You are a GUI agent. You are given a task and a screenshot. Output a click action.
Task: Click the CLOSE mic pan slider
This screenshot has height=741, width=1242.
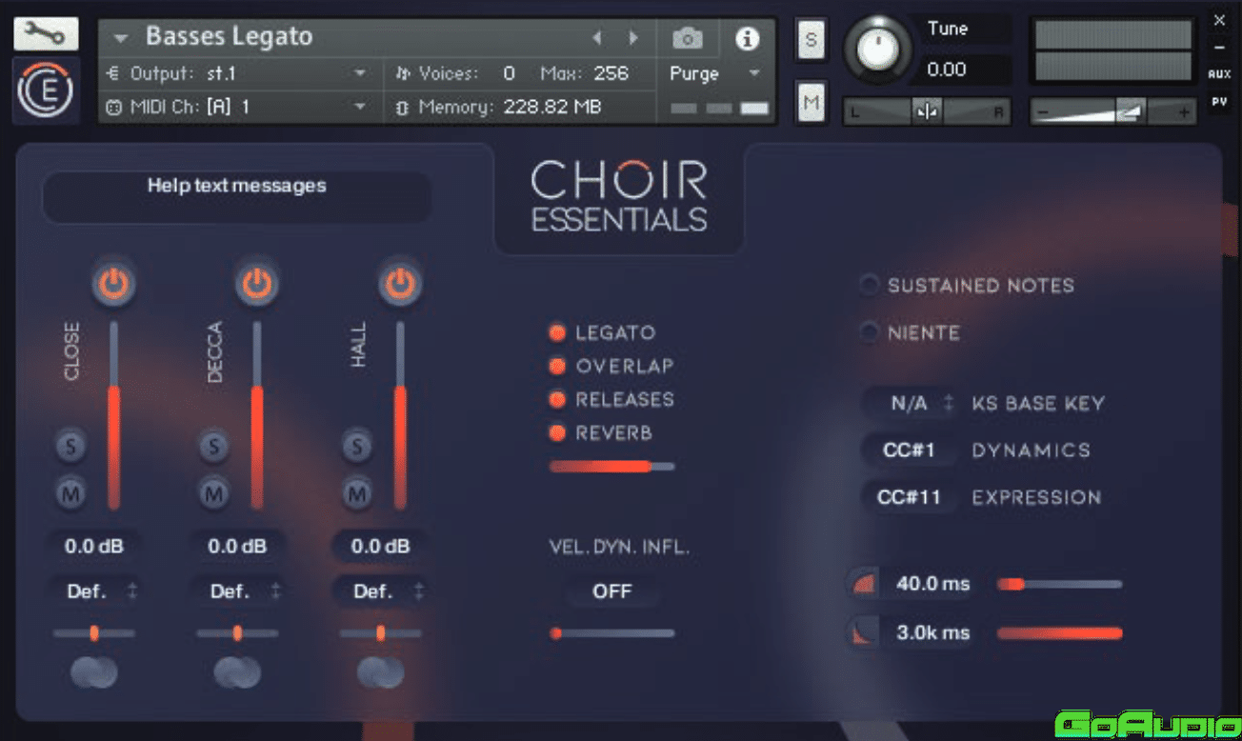[94, 632]
